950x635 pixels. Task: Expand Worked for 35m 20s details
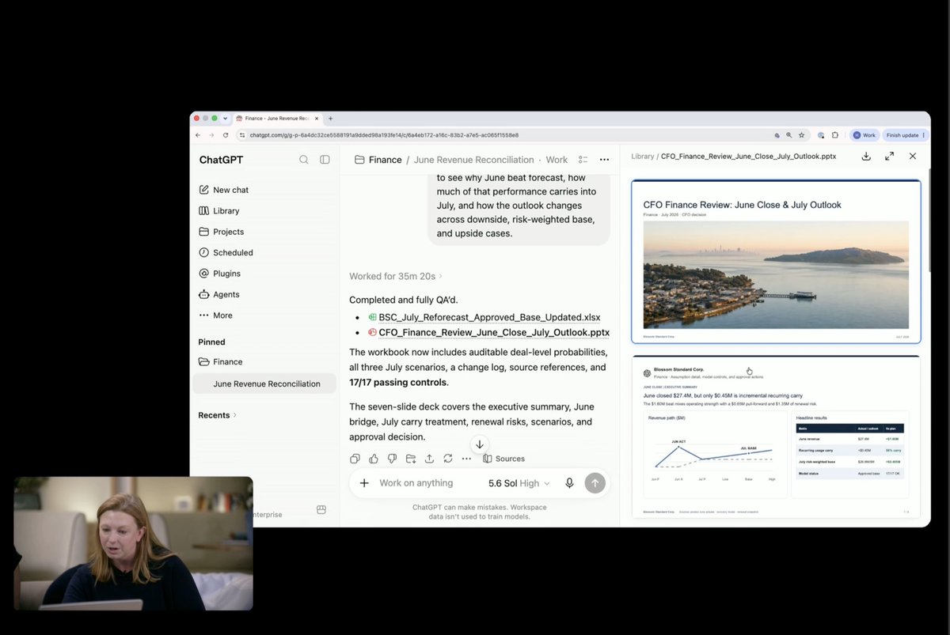point(396,276)
